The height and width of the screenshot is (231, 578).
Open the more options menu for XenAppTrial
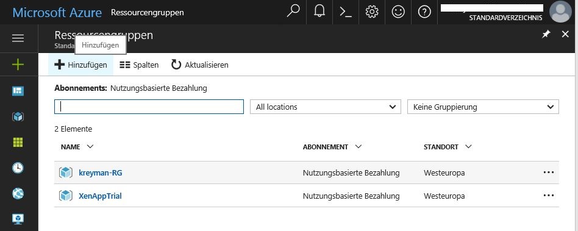549,195
